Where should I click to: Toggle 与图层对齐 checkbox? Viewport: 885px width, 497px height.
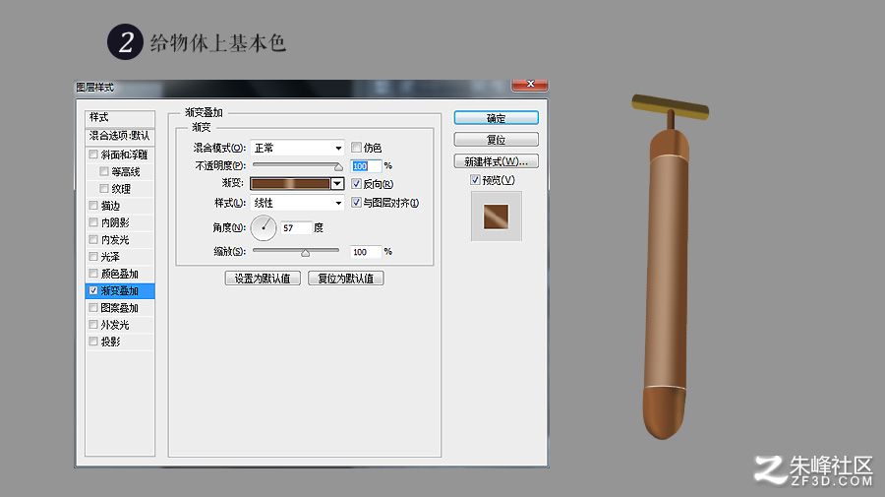[356, 202]
